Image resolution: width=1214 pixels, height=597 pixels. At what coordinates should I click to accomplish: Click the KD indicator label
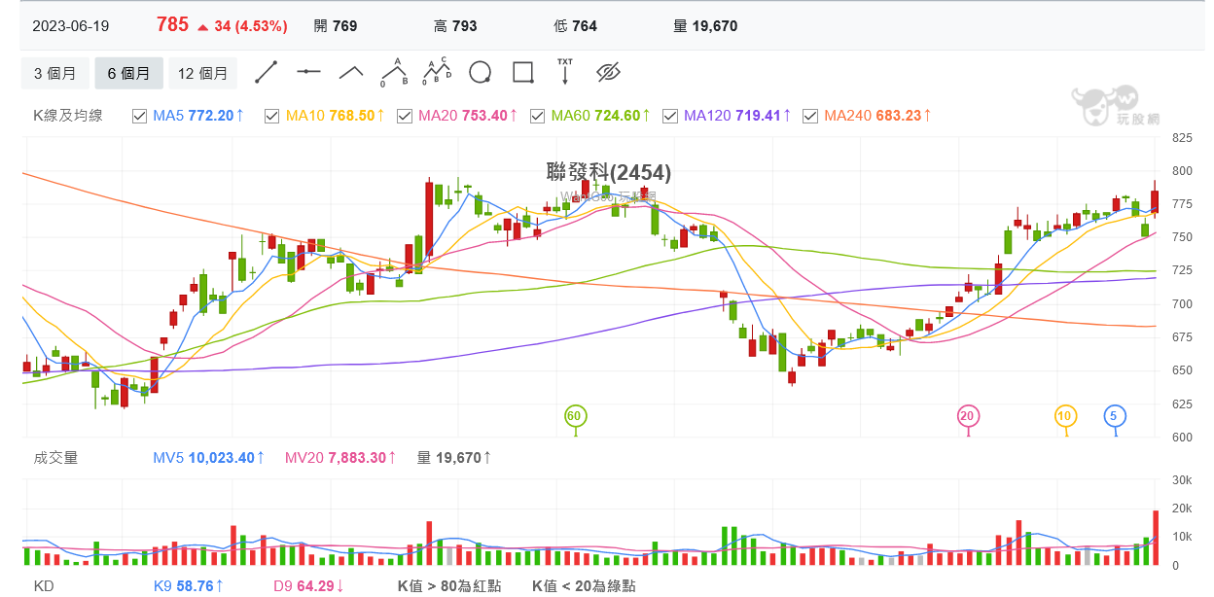(44, 585)
